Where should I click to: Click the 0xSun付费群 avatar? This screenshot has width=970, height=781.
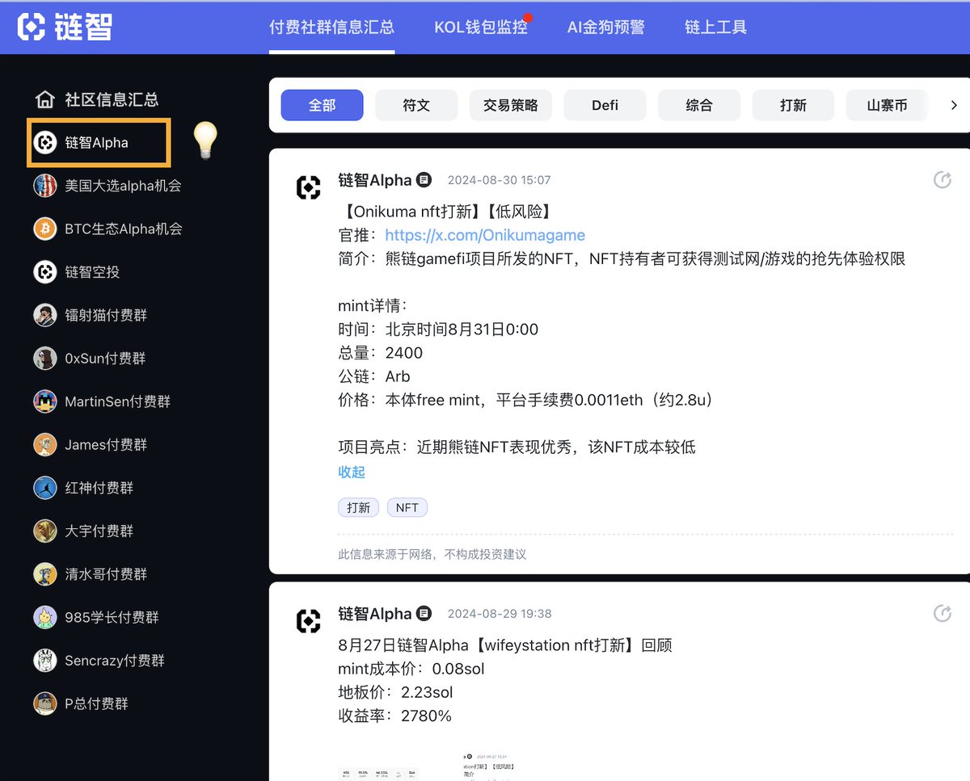pyautogui.click(x=44, y=359)
